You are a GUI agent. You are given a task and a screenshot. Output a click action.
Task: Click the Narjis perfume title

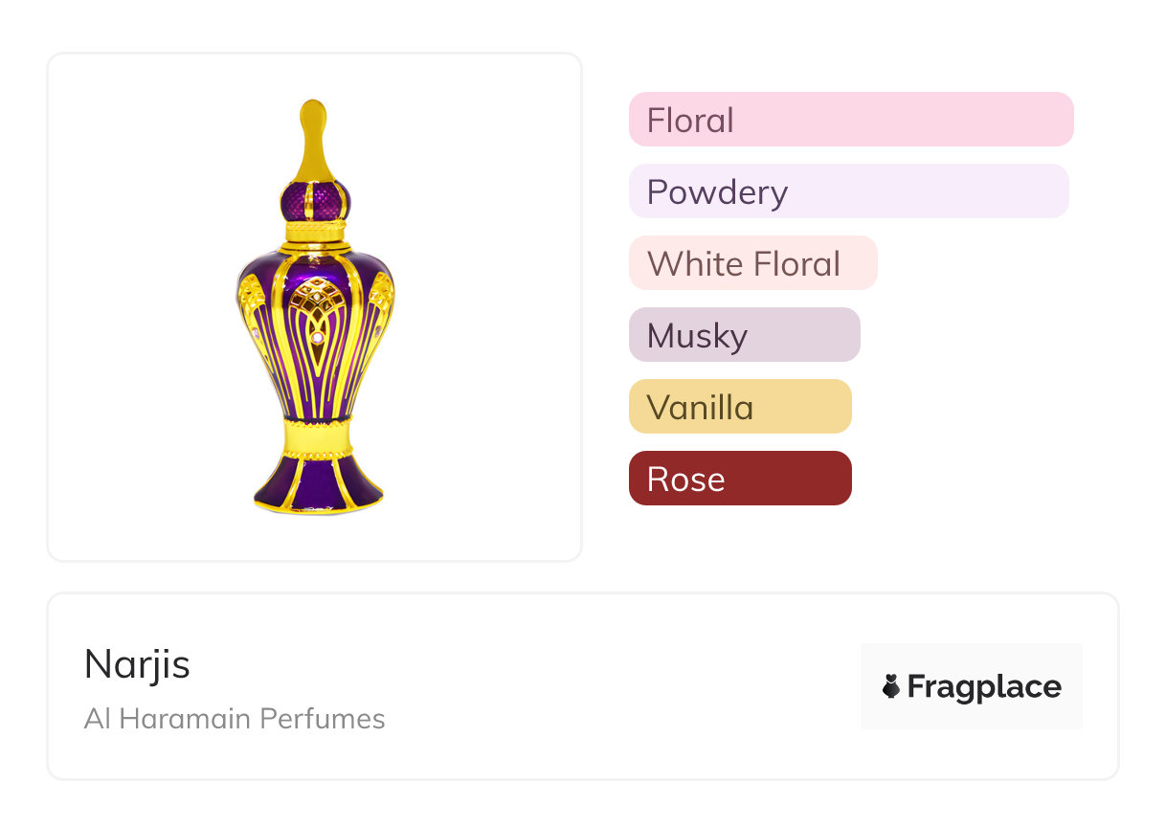137,663
